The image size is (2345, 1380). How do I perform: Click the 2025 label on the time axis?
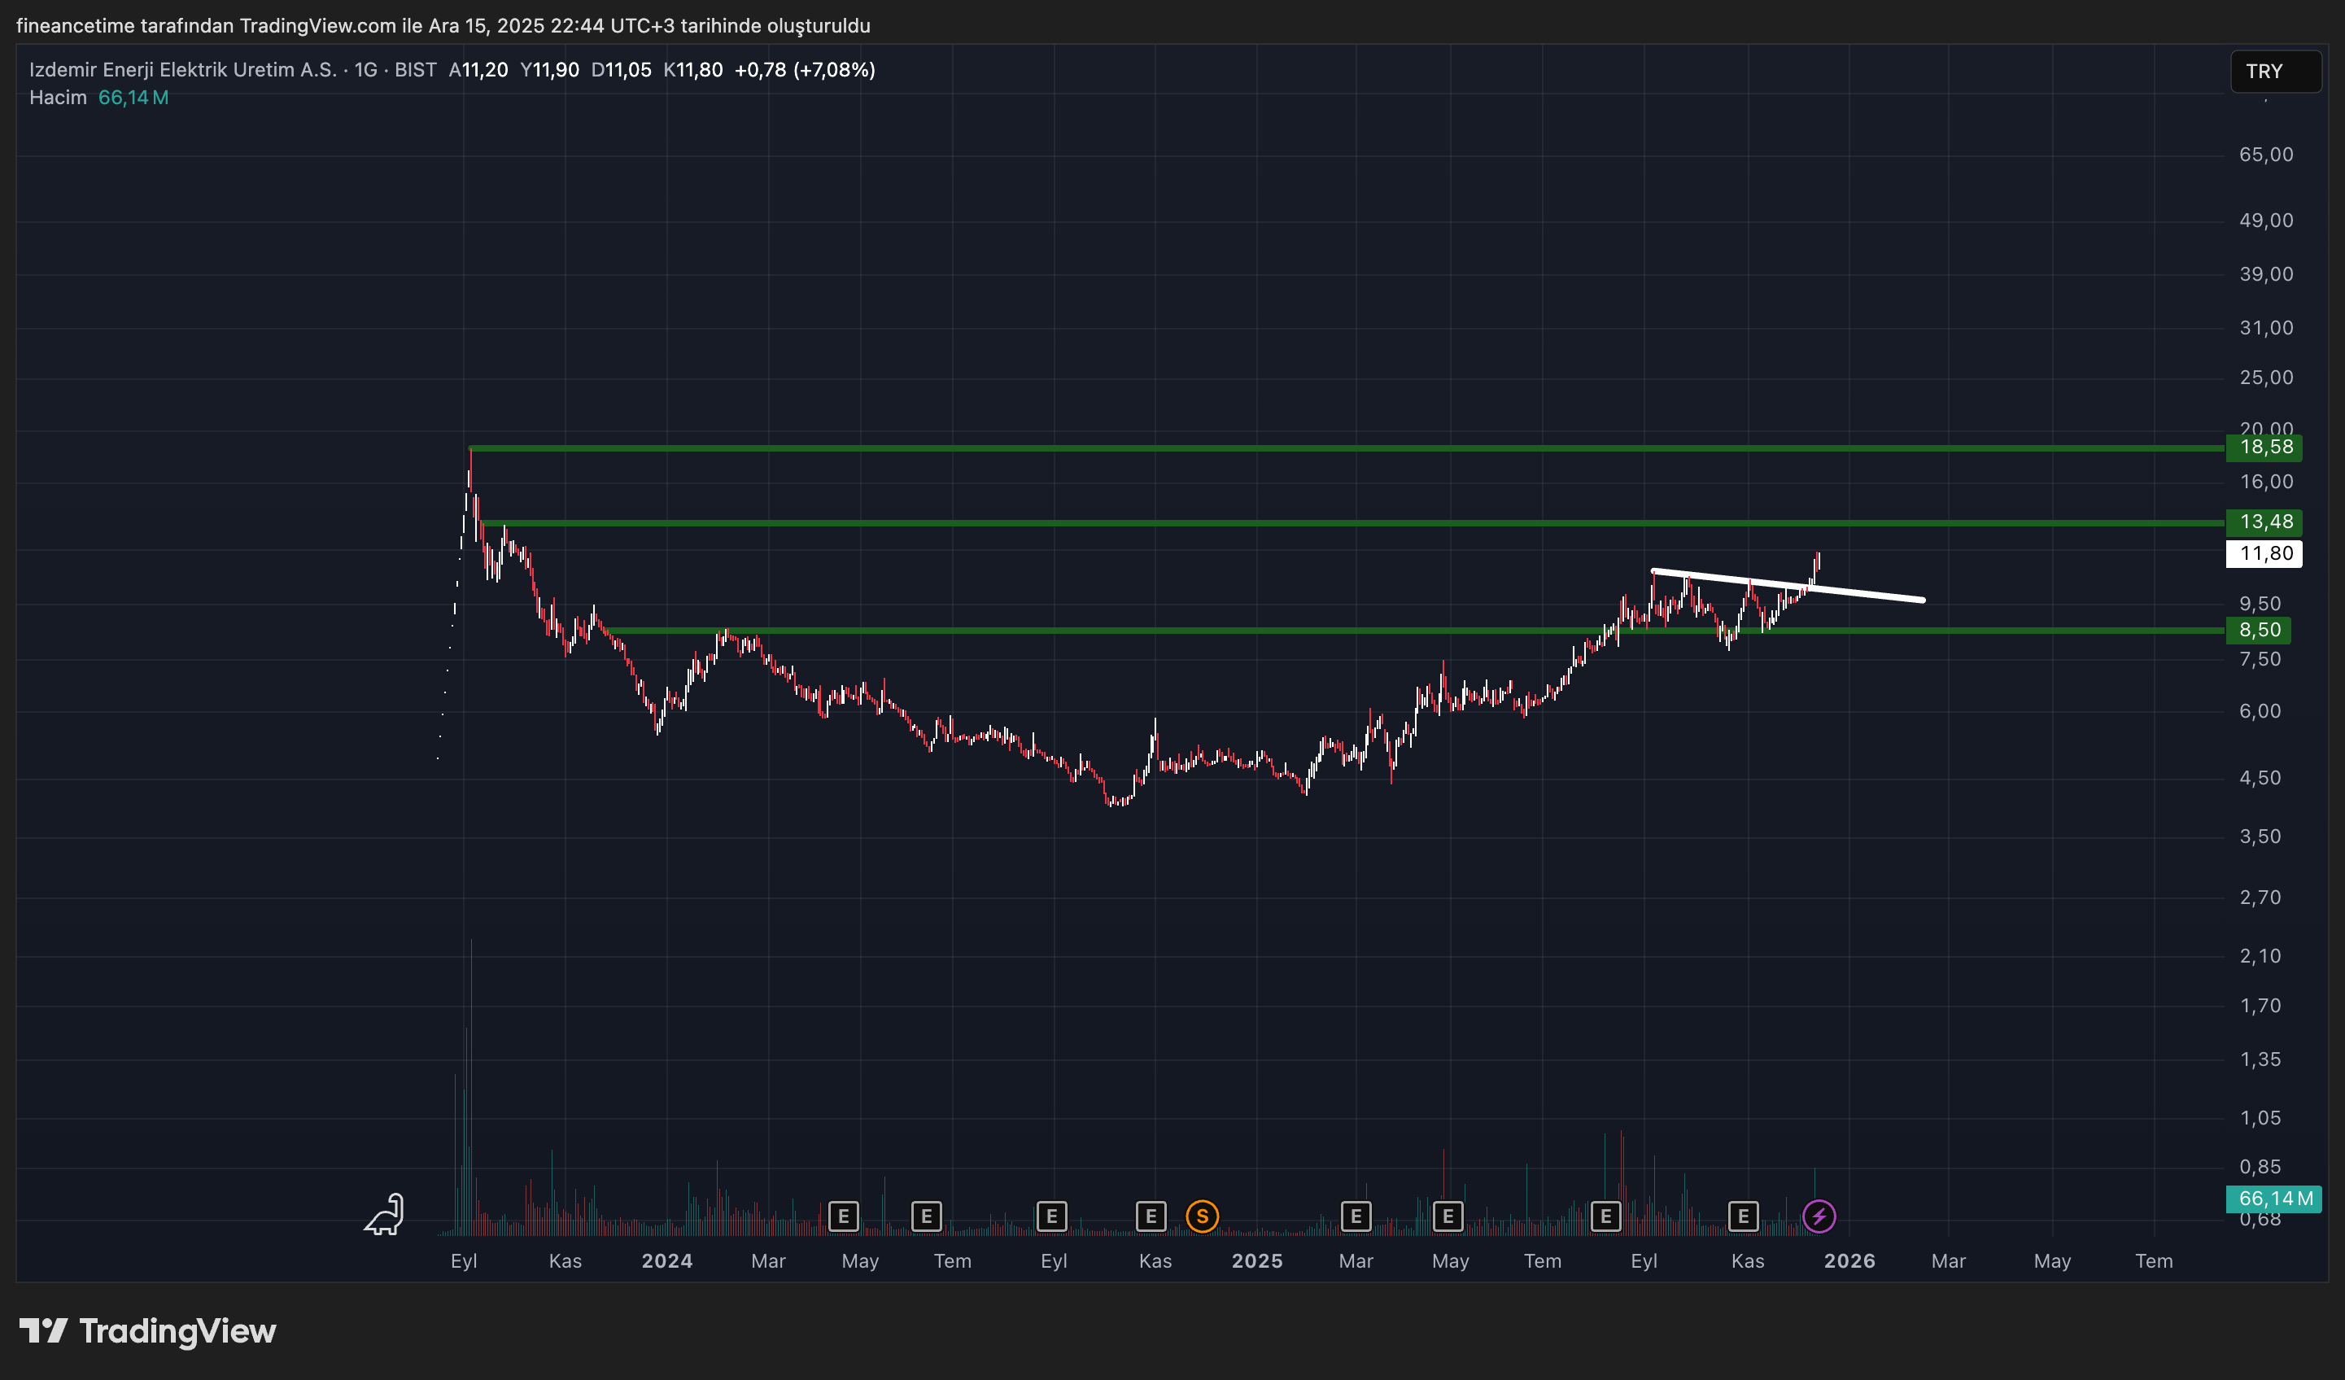pyautogui.click(x=1256, y=1261)
